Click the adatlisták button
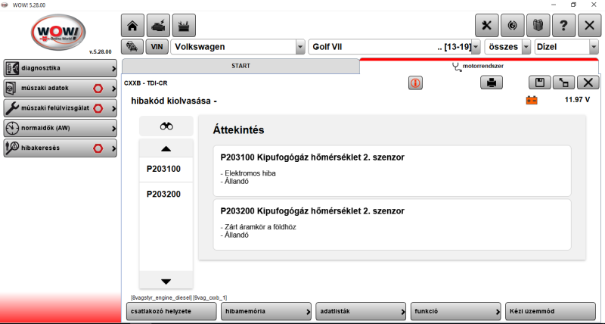Screen dimensions: 605x324 pyautogui.click(x=361, y=311)
